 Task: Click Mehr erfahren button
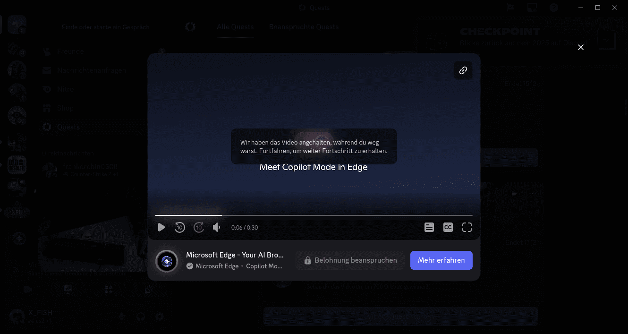coord(441,260)
